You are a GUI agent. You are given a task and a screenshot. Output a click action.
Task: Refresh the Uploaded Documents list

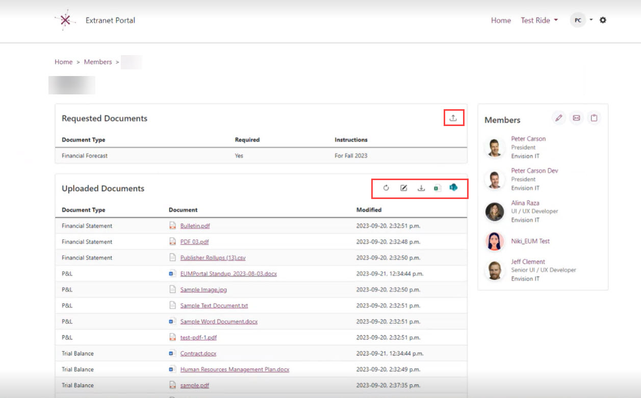coord(386,188)
